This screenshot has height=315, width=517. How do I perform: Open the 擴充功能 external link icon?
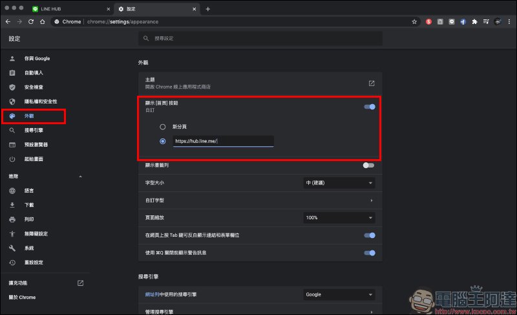80,283
